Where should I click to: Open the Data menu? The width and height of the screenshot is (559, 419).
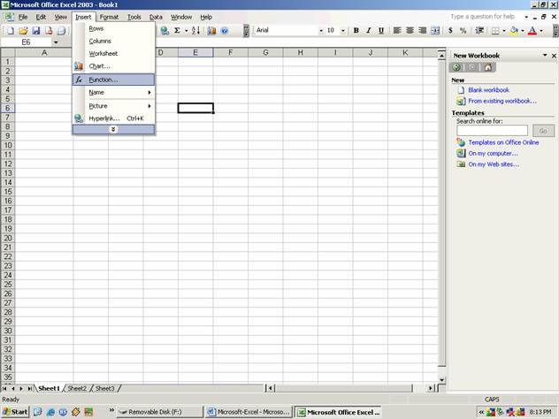[x=156, y=17]
